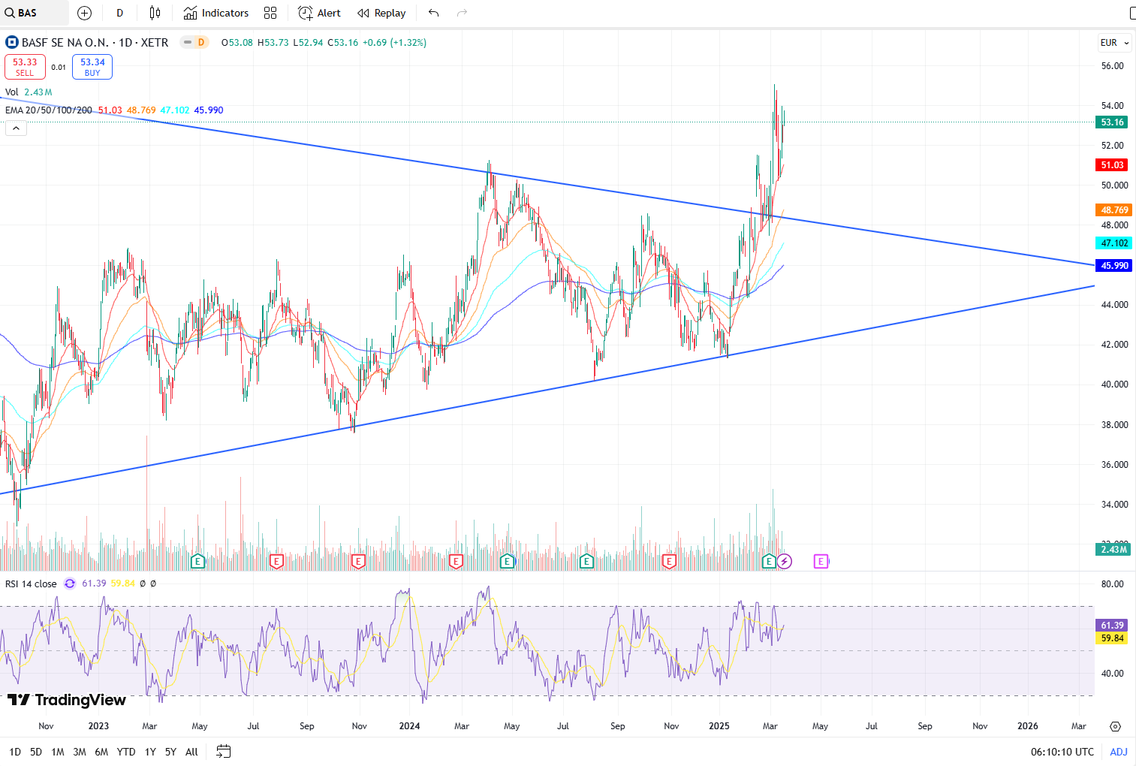Screen dimensions: 1136x766
Task: Toggle ADJ adjusted data setting
Action: point(1118,752)
